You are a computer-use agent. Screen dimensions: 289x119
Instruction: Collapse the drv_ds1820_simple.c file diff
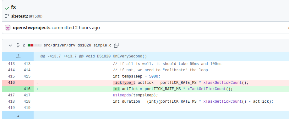(10, 45)
